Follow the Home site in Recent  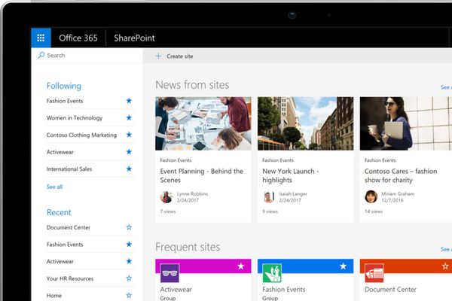[129, 295]
